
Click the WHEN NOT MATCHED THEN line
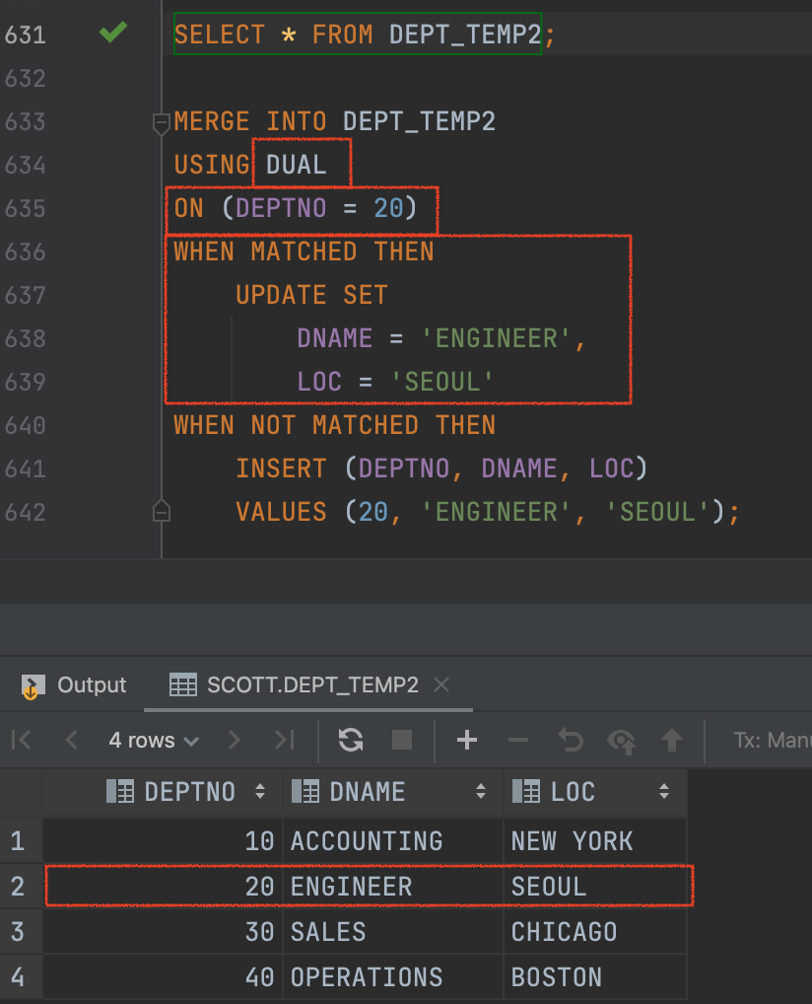point(335,426)
